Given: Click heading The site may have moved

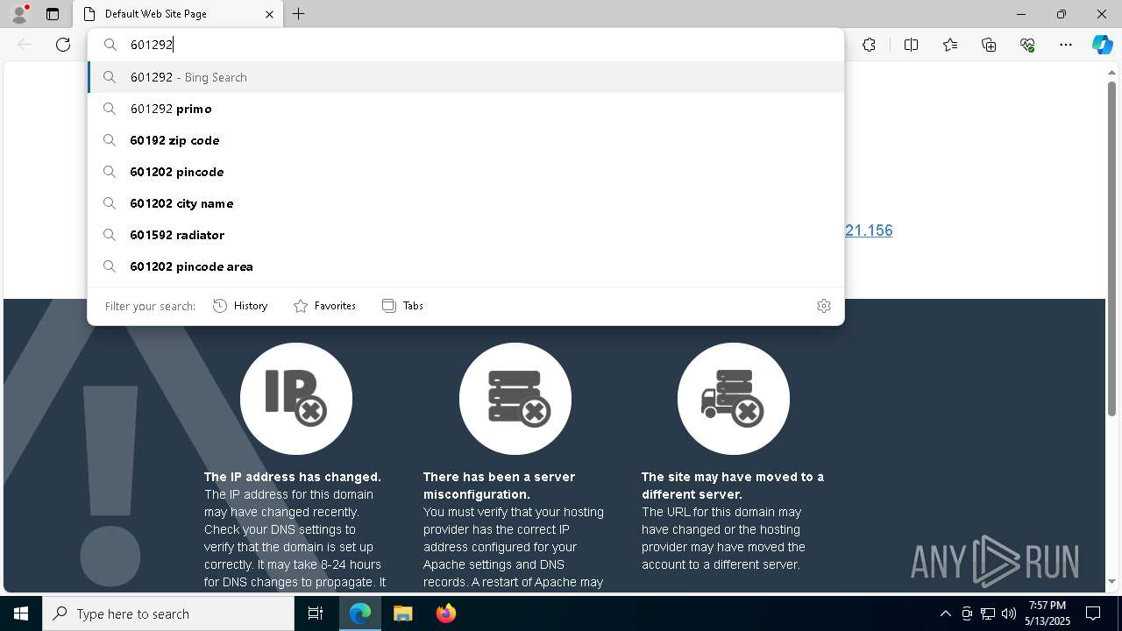Looking at the screenshot, I should tap(733, 486).
